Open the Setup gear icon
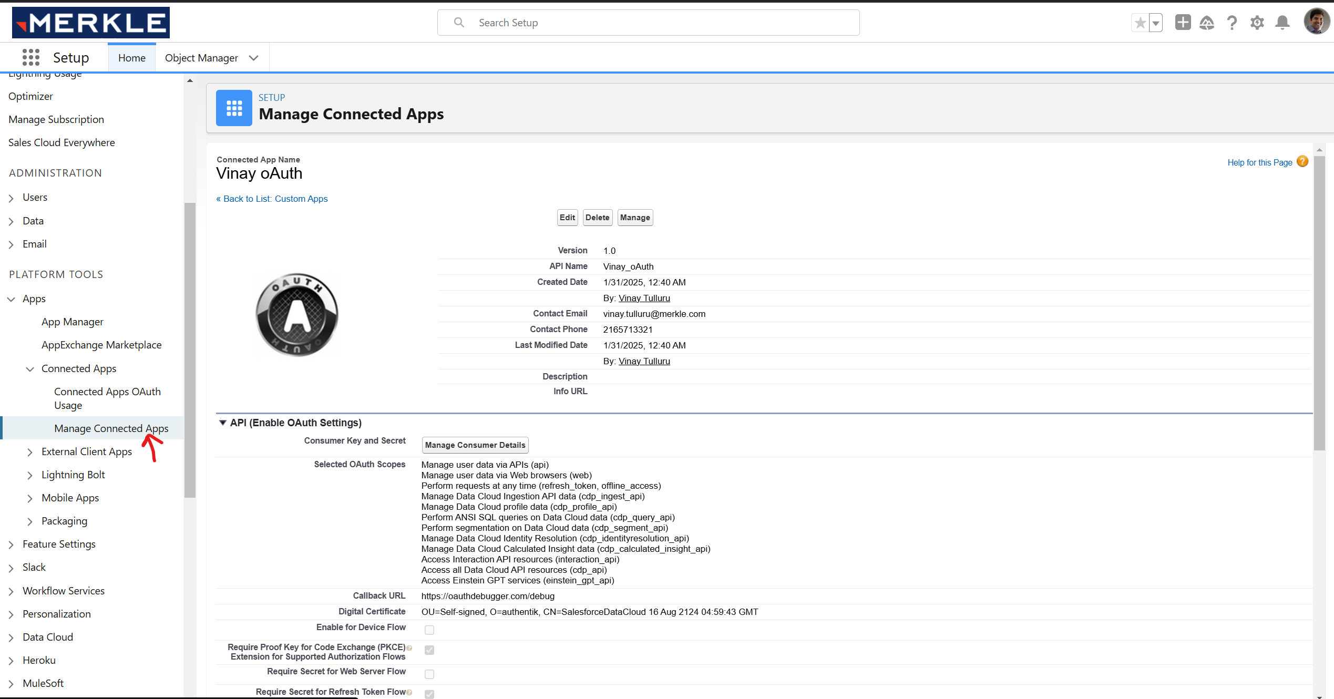This screenshot has height=699, width=1334. [1257, 23]
